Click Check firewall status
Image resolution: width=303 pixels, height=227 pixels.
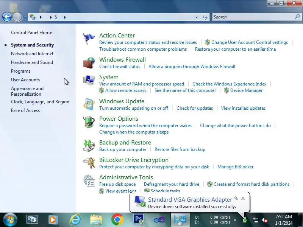pyautogui.click(x=120, y=67)
